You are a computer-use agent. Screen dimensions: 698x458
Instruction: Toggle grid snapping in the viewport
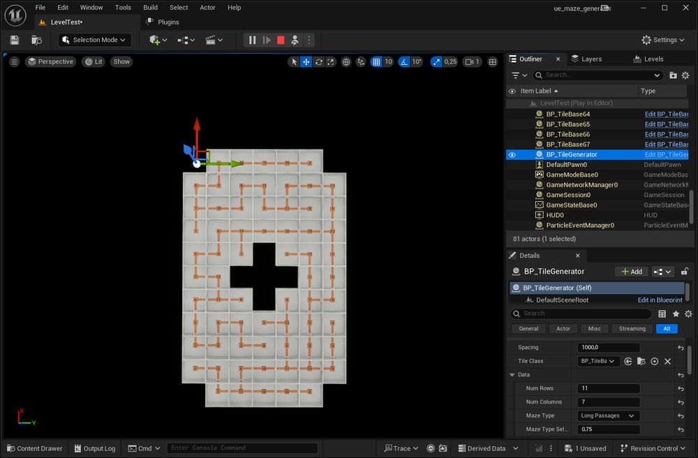(x=377, y=61)
